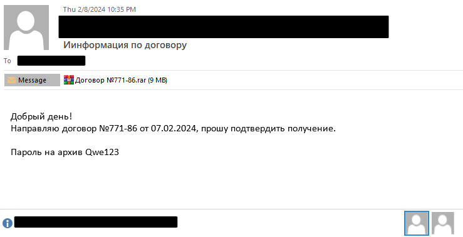Click the redacted bar next to info icon

[x=96, y=222]
